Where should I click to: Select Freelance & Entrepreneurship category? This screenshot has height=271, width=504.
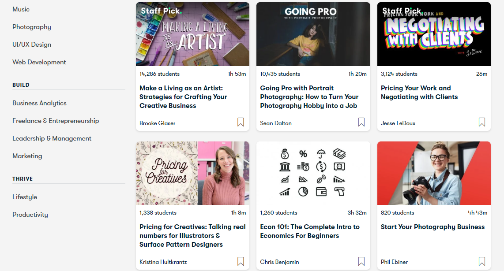56,121
